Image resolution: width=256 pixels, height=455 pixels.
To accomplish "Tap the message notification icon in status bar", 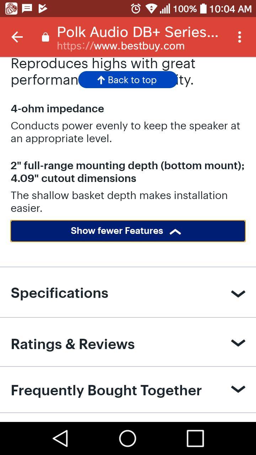I will [x=27, y=8].
